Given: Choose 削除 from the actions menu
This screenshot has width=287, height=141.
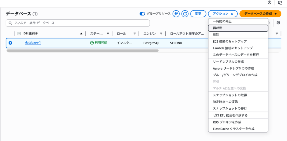Looking at the screenshot, I should [238, 35].
